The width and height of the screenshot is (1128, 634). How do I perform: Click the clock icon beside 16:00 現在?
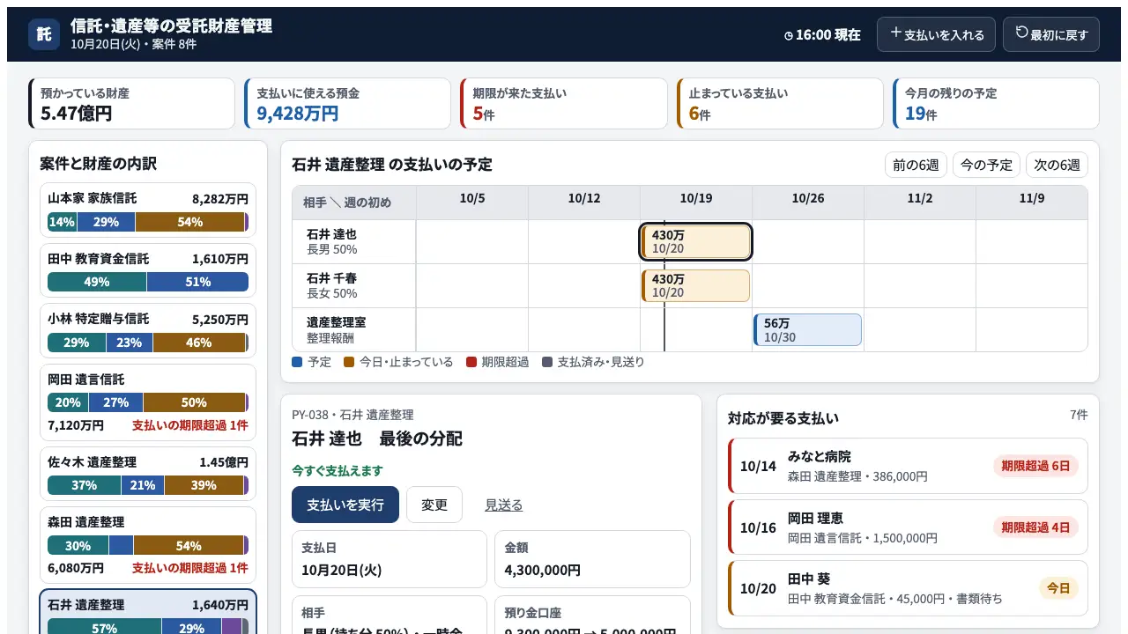pos(789,35)
